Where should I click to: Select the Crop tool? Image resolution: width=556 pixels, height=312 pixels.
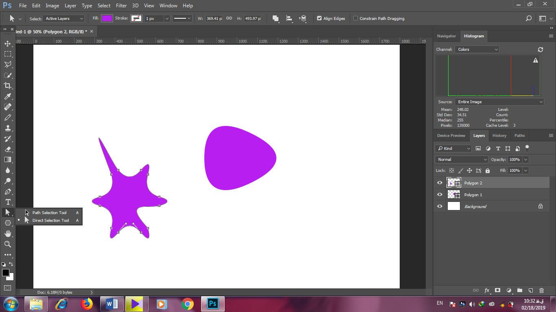pyautogui.click(x=8, y=86)
